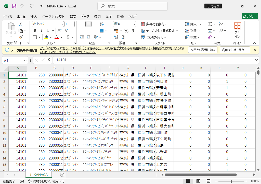The width and height of the screenshot is (261, 184).
Task: Select the Cut scissors icon
Action: [x=21, y=24]
